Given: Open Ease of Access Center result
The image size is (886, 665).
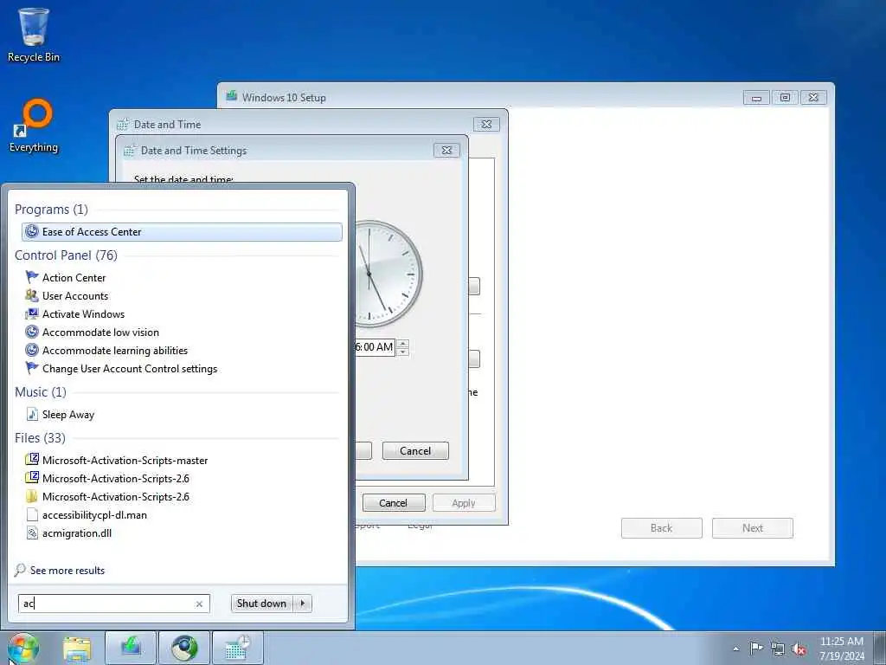Looking at the screenshot, I should (182, 232).
